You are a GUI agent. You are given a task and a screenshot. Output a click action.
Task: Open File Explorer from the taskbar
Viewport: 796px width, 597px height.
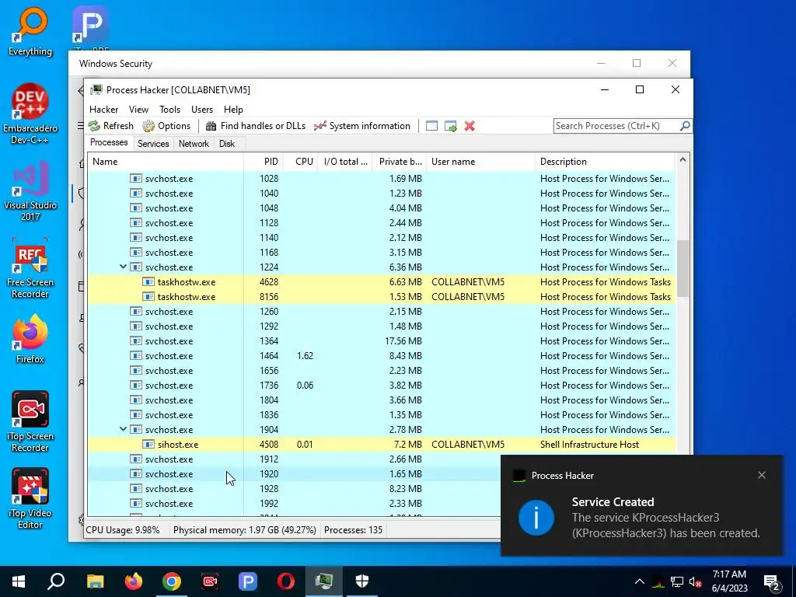[95, 581]
